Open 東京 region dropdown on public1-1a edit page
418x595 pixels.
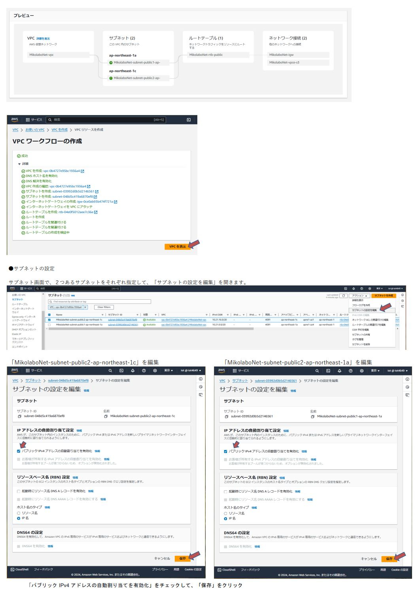(375, 371)
